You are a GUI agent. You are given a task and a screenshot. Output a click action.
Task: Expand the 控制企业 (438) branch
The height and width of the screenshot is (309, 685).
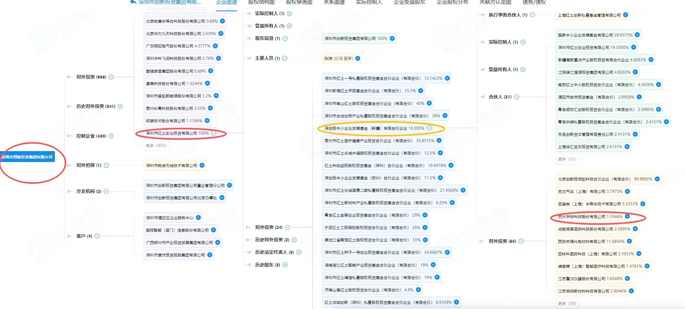point(111,136)
